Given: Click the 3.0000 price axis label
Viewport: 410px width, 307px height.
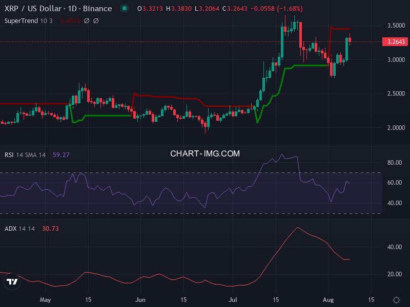Looking at the screenshot, I should click(396, 60).
